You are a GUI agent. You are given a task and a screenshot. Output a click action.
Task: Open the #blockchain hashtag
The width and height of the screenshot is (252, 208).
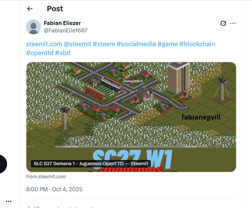pyautogui.click(x=197, y=44)
